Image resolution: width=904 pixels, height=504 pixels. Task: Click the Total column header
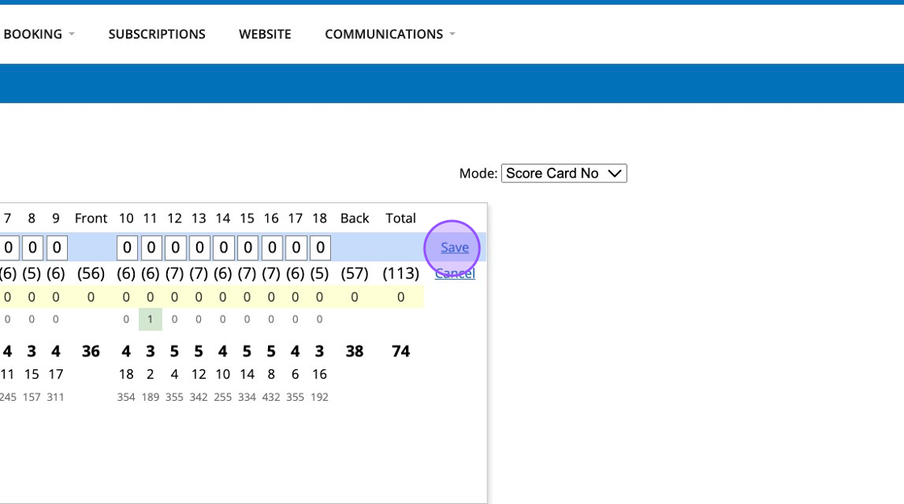pyautogui.click(x=400, y=219)
